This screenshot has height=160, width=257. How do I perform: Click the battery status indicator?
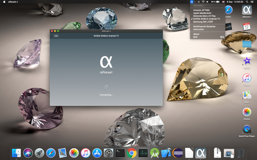[215, 2]
